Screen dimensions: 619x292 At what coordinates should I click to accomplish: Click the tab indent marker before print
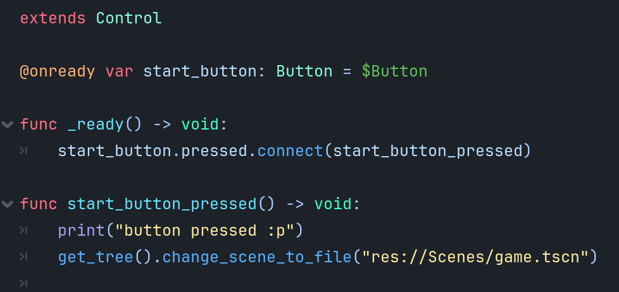coord(23,231)
